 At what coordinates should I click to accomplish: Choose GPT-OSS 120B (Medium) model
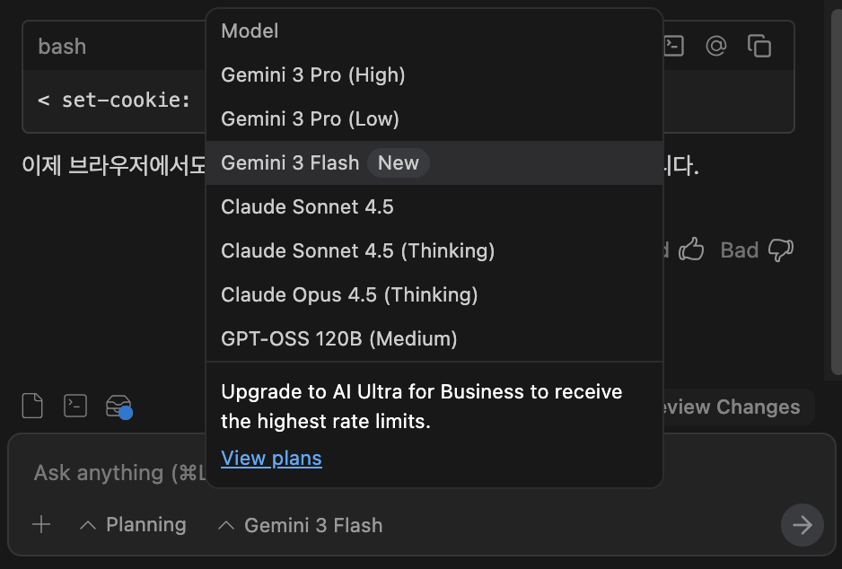[339, 338]
